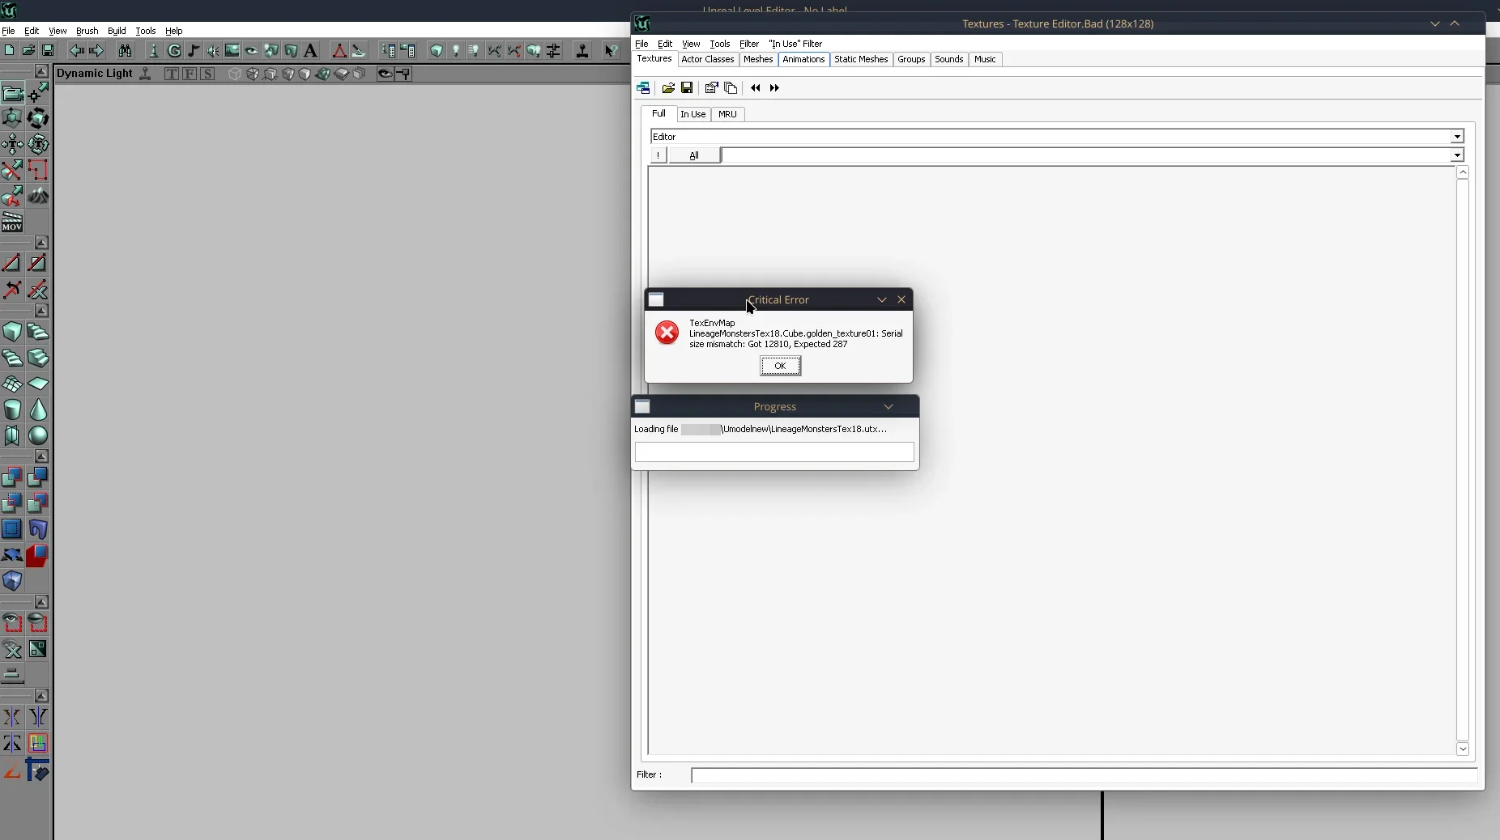Toggle the Side viewport S button
The height and width of the screenshot is (840, 1500).
click(x=208, y=74)
